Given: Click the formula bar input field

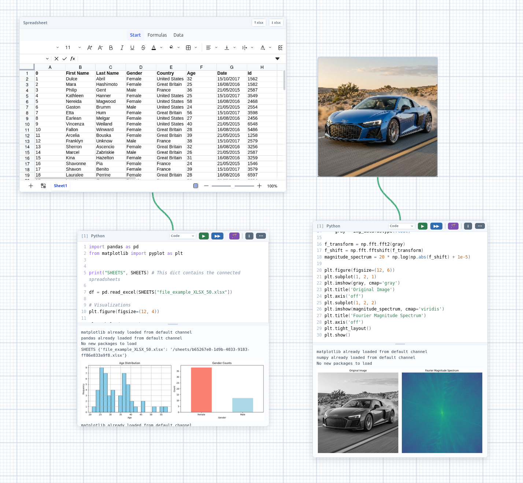Looking at the screenshot, I should click(176, 59).
